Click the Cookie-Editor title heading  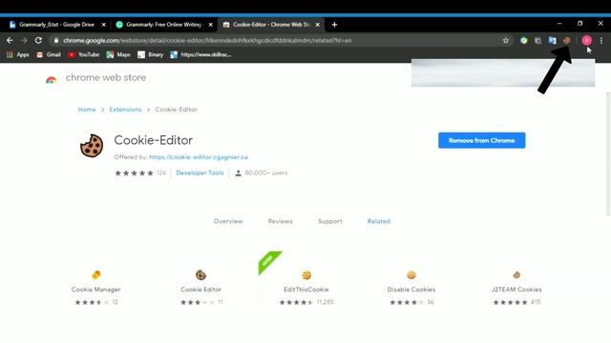pyautogui.click(x=153, y=140)
